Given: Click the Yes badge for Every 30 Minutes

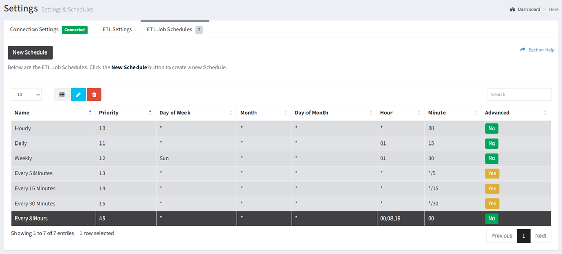Looking at the screenshot, I should pyautogui.click(x=492, y=204).
